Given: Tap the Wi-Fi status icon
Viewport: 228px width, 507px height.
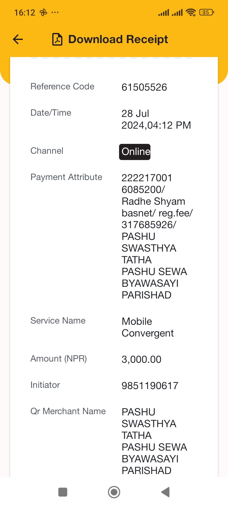Looking at the screenshot, I should click(x=191, y=12).
